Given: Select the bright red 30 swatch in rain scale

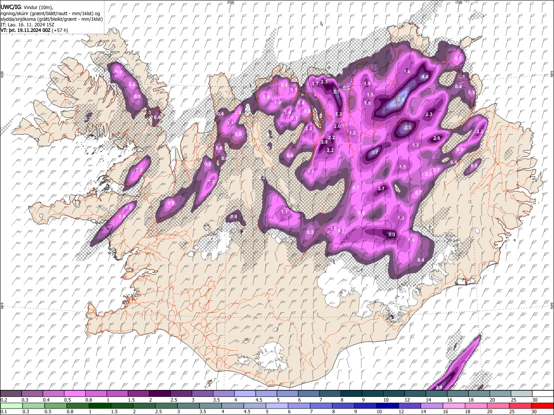Looking at the screenshot, I should 542,405.
